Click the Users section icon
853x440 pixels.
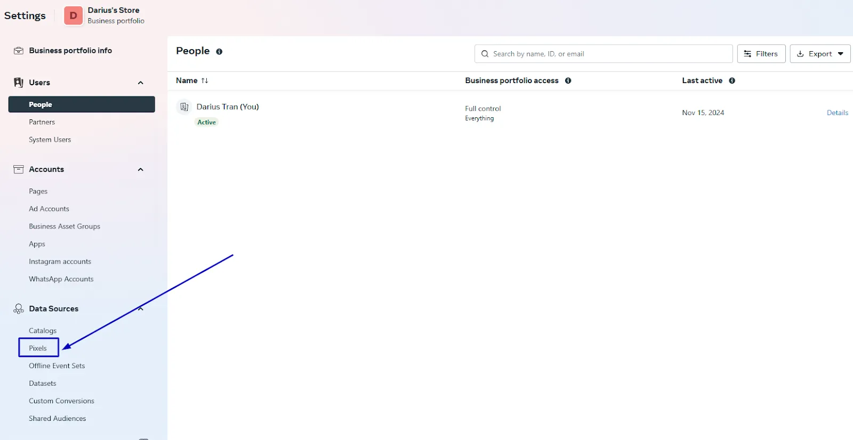tap(19, 83)
